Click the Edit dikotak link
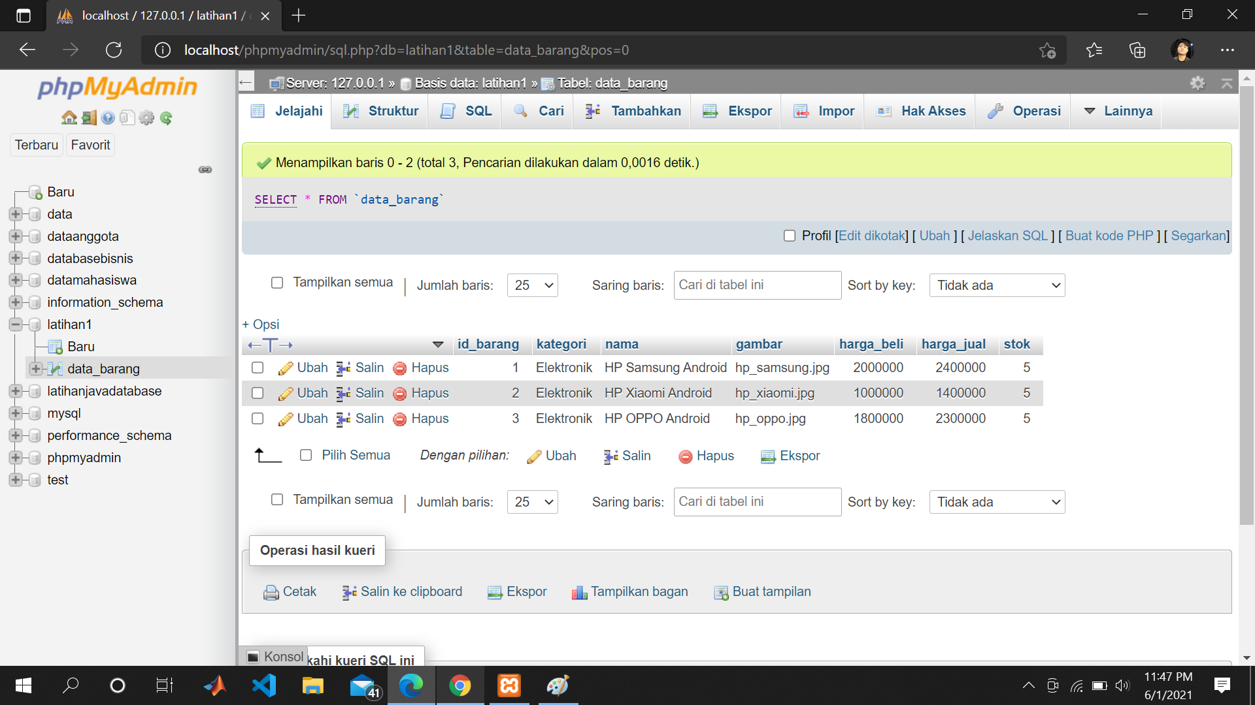Screen dimensions: 1255x705 point(872,236)
